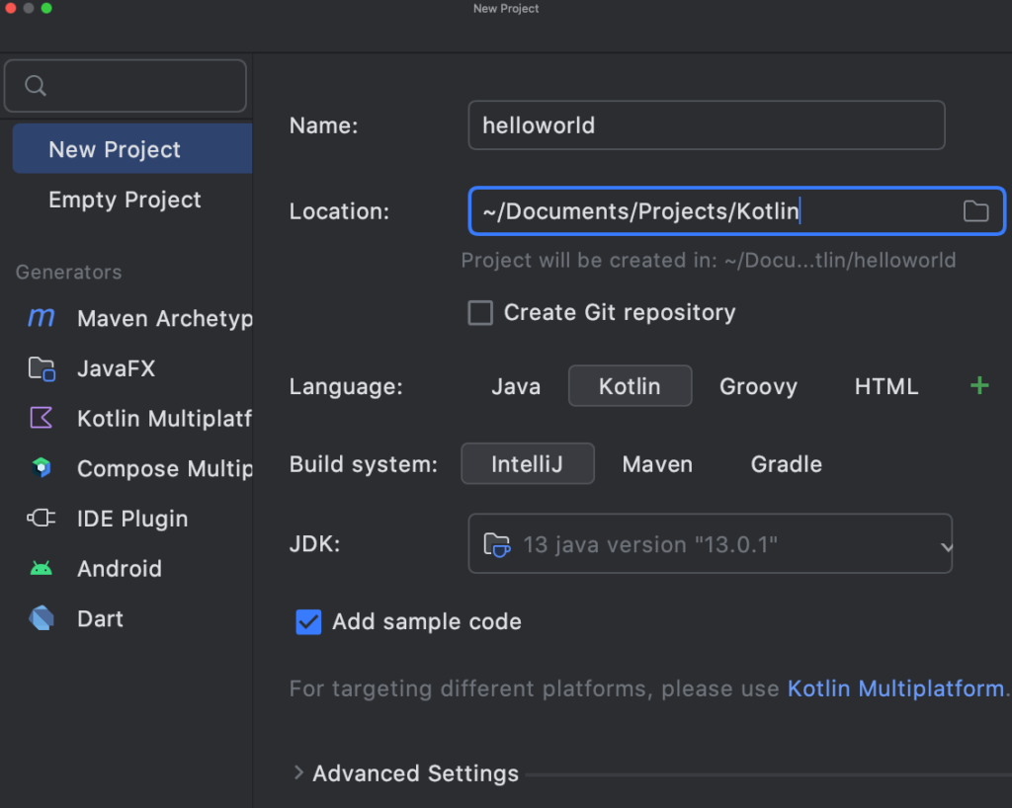Click the JDK coffee-cup folder icon
1012x808 pixels.
click(497, 544)
